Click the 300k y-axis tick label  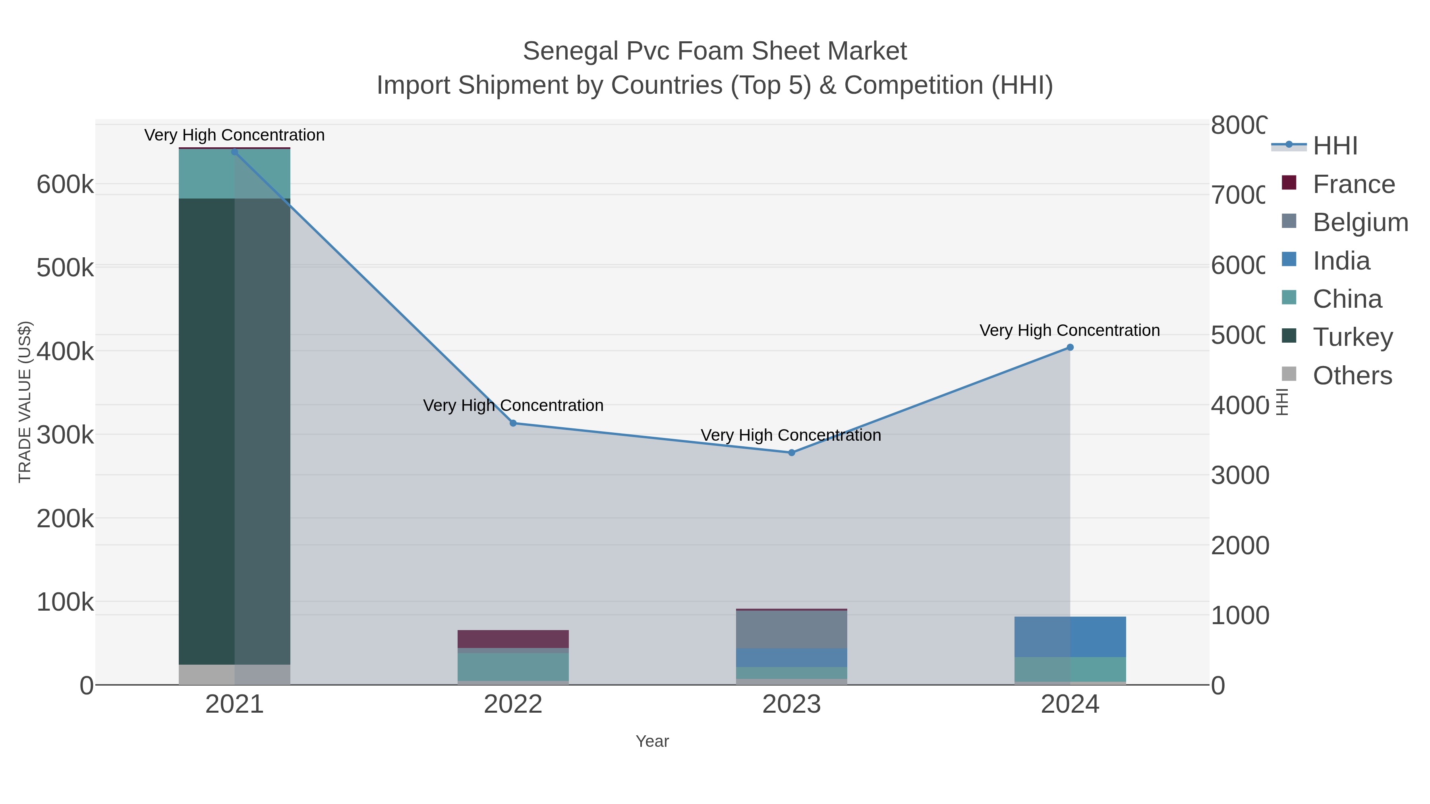tap(65, 435)
